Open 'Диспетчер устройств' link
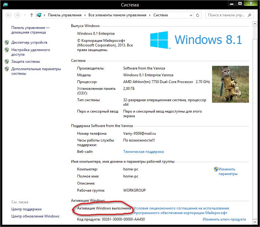 (x=29, y=42)
